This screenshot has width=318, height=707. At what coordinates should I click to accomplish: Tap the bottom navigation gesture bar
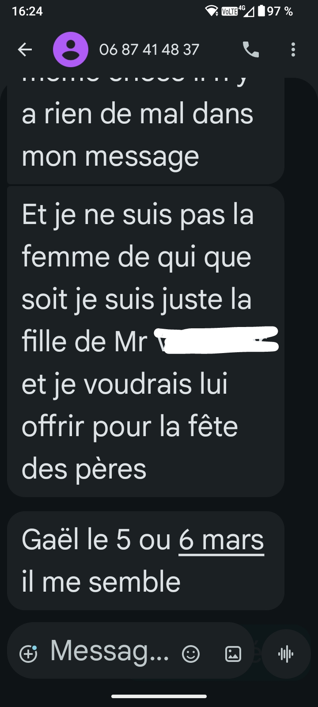[x=159, y=696]
